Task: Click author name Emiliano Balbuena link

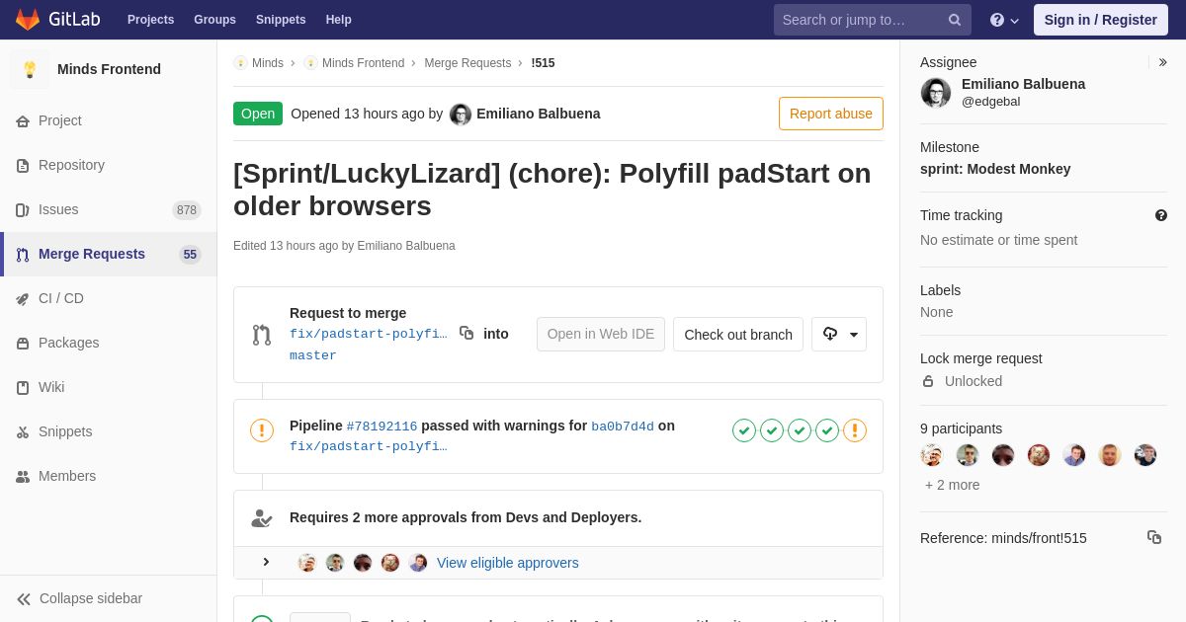Action: 539,114
